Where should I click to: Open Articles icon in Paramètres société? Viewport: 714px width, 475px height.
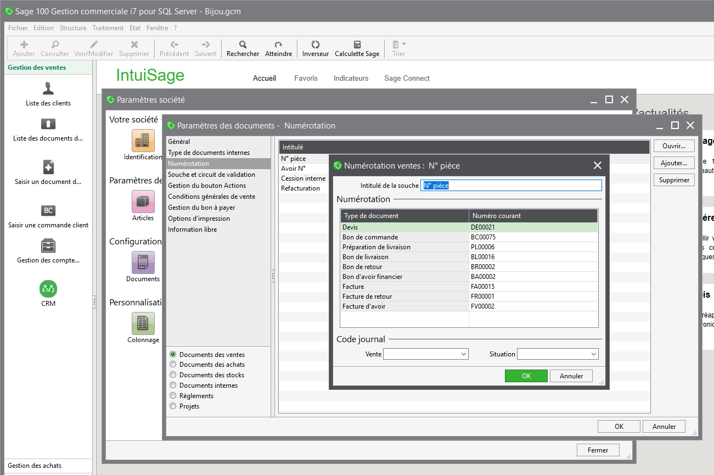click(x=143, y=202)
